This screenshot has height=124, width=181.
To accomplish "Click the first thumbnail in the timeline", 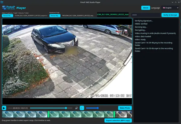I will pos(8,114).
